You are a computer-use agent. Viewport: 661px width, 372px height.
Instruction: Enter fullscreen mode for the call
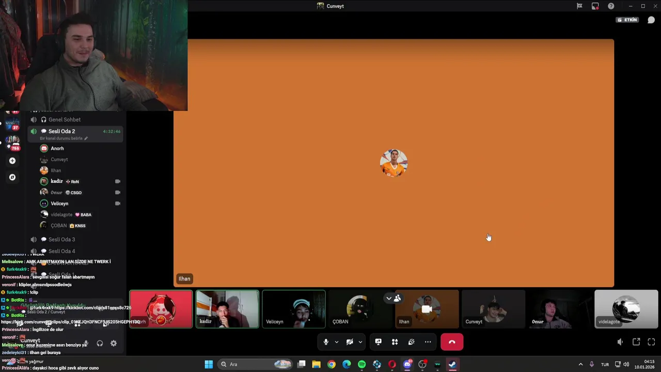coord(651,342)
